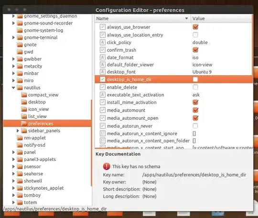Viewport: 258px width, 218px height.
Task: Click the string icon beside executable_text_activation
Action: click(103, 95)
